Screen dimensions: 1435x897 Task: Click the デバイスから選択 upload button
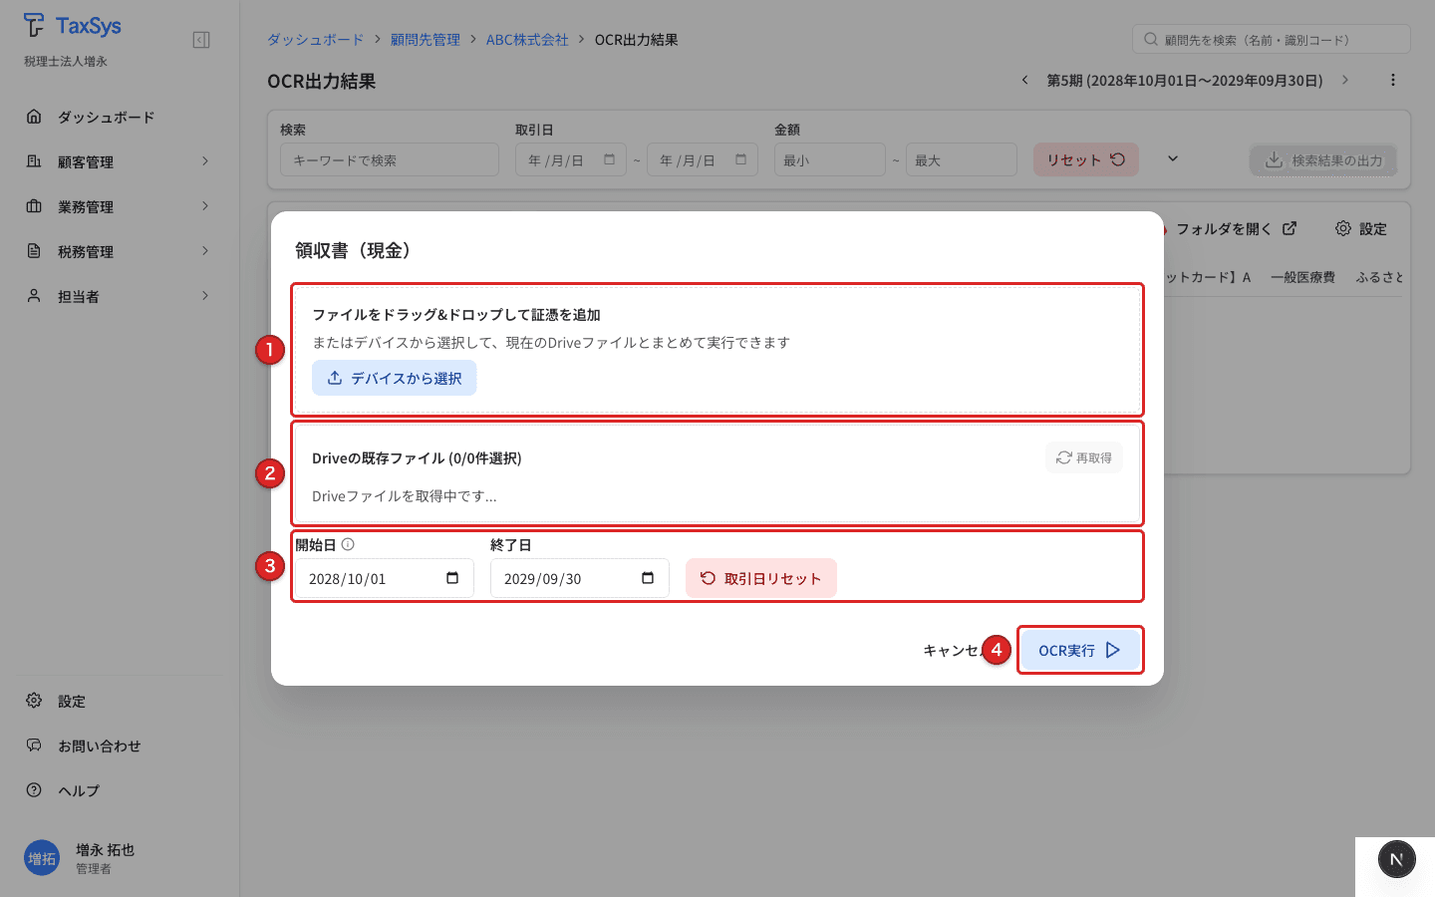tap(394, 378)
